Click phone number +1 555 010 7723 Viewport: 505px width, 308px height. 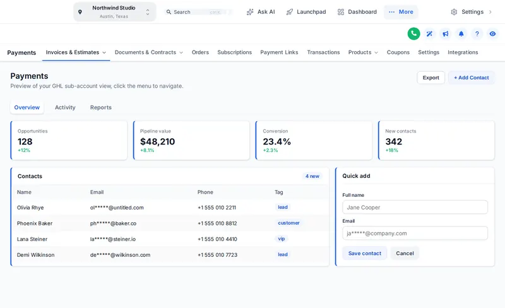(217, 255)
